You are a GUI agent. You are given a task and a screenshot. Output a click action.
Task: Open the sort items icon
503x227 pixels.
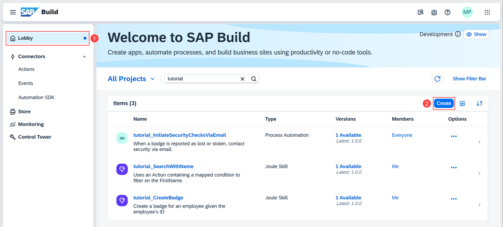point(480,103)
